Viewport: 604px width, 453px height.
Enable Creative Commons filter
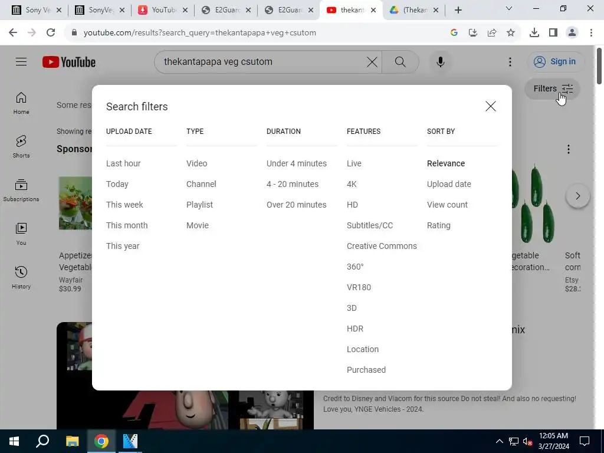pos(382,246)
